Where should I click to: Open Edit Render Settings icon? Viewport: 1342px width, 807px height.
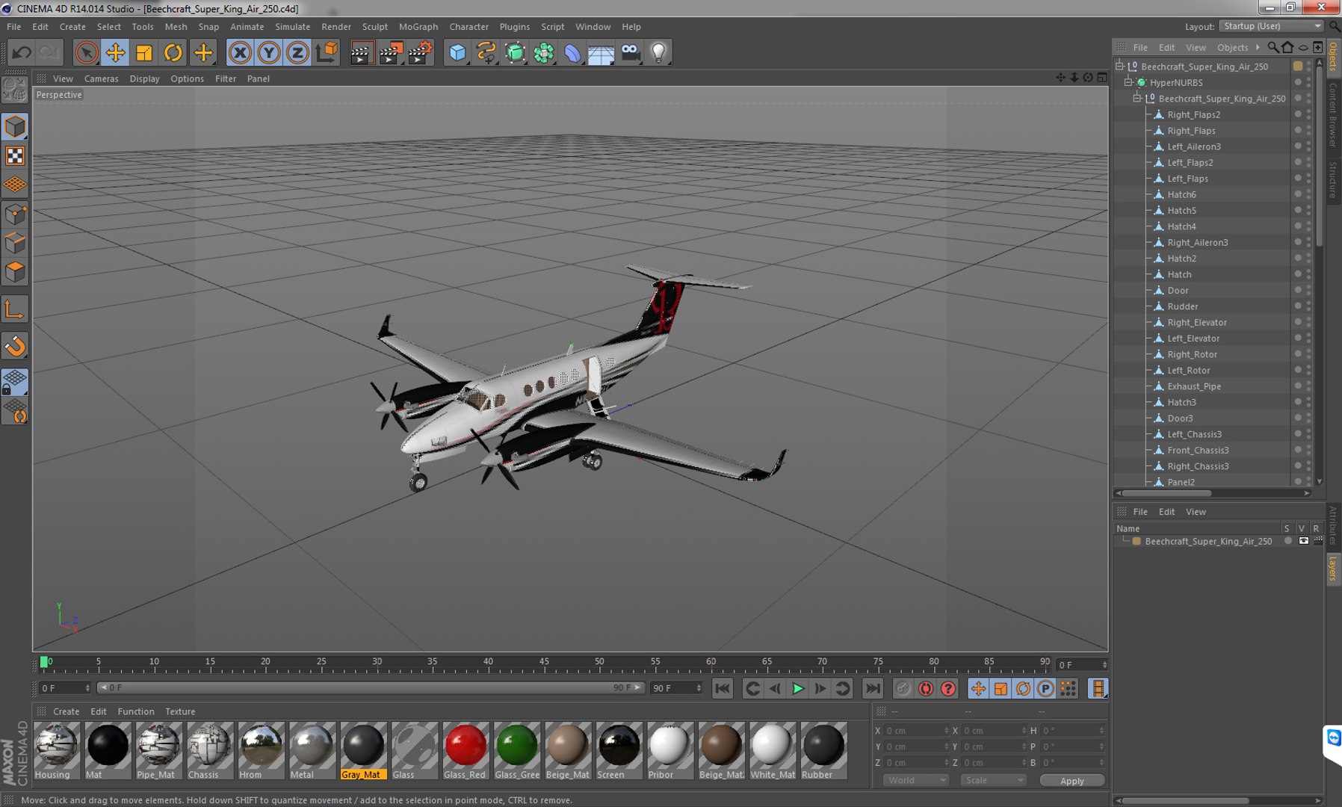420,52
